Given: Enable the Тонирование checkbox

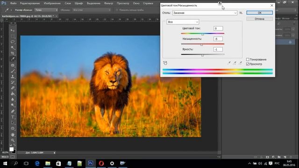Looking at the screenshot, I should (x=248, y=59).
